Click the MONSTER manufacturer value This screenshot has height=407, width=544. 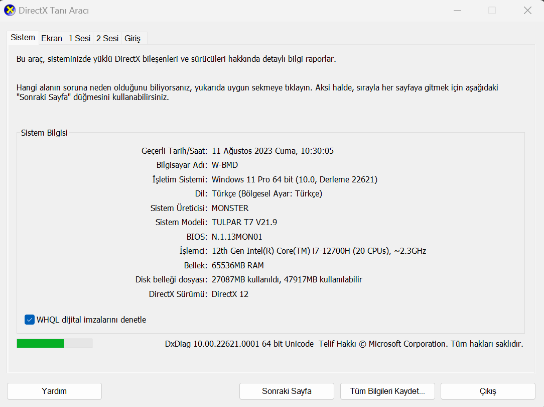click(230, 208)
